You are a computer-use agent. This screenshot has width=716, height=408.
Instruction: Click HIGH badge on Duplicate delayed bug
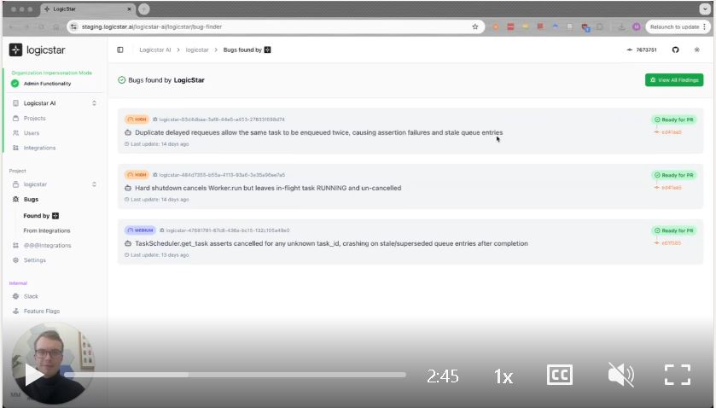[137, 119]
